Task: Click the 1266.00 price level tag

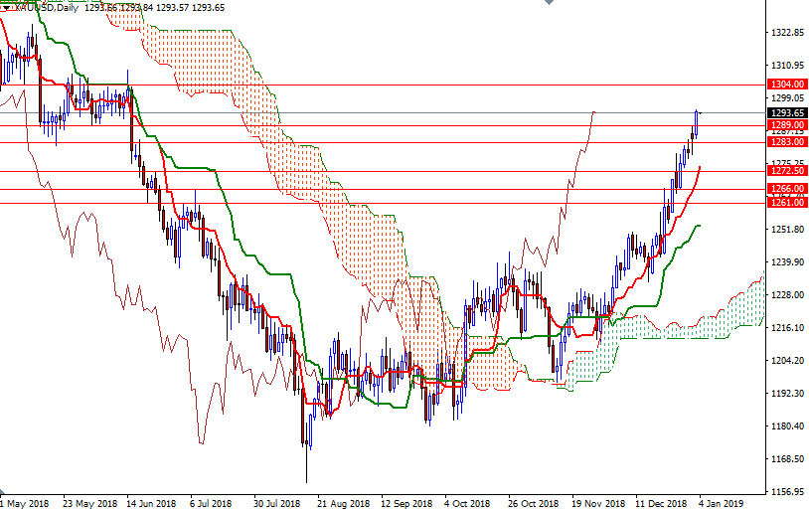Action: coord(786,188)
